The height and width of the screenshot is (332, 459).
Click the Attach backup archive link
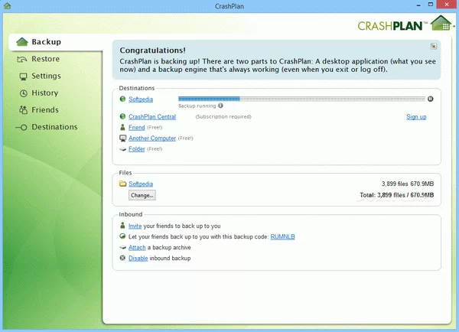tap(137, 248)
